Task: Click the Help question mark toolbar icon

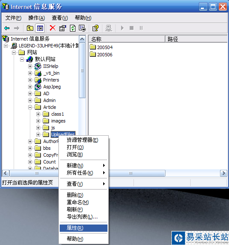Action: (96, 28)
